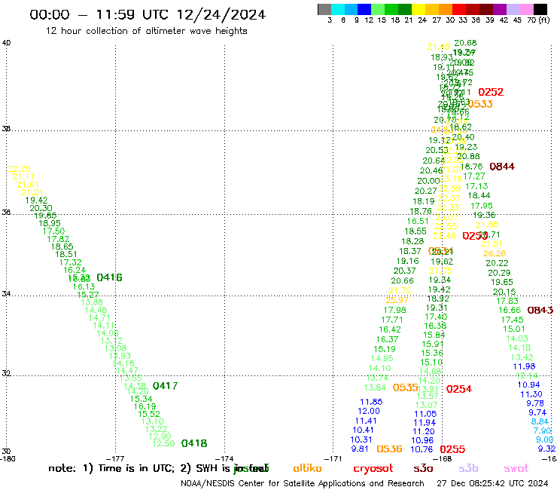Click the maroon time stamp 0843
Image resolution: width=557 pixels, height=490 pixels.
click(540, 310)
